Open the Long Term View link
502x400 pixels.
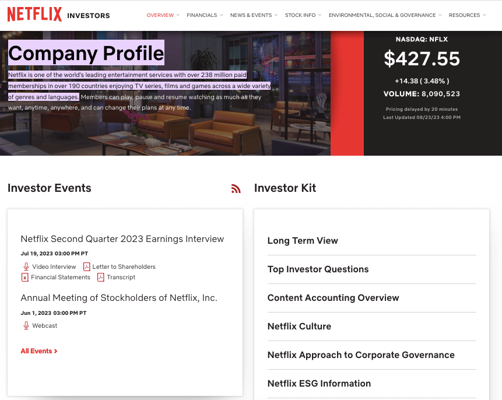click(303, 240)
